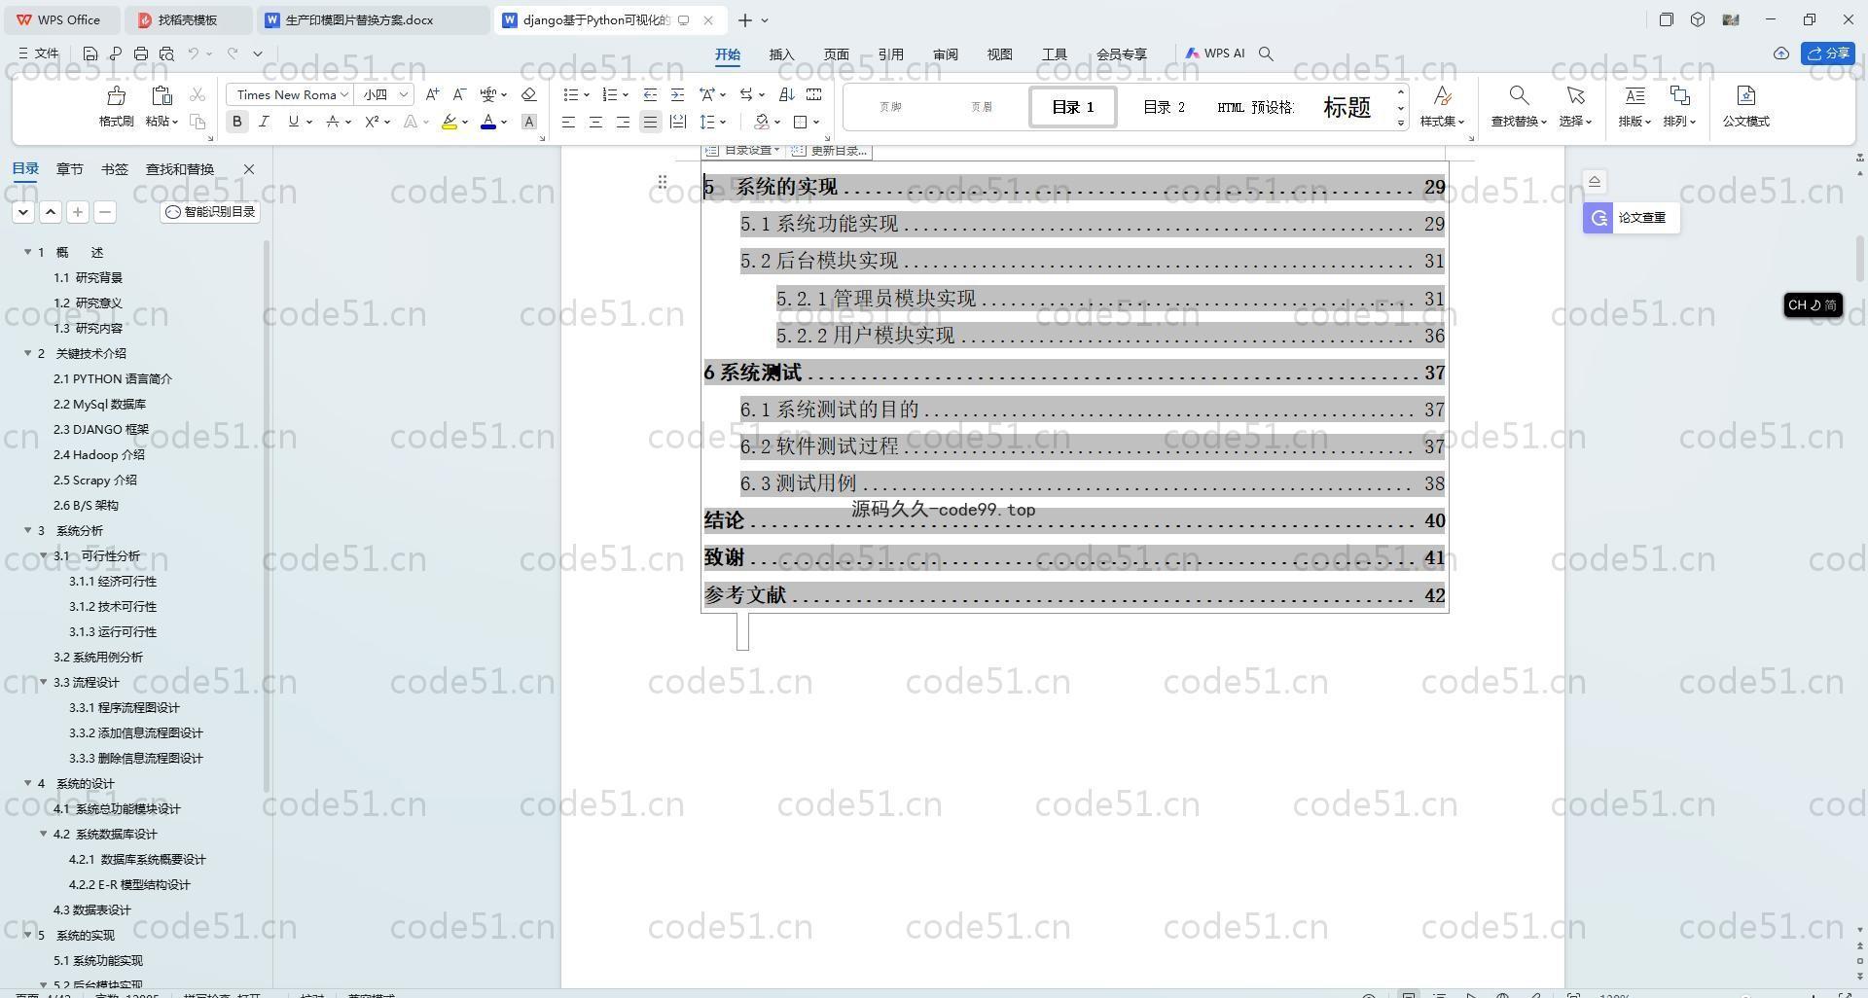
Task: Click the Save icon in quick access bar
Action: [x=90, y=53]
